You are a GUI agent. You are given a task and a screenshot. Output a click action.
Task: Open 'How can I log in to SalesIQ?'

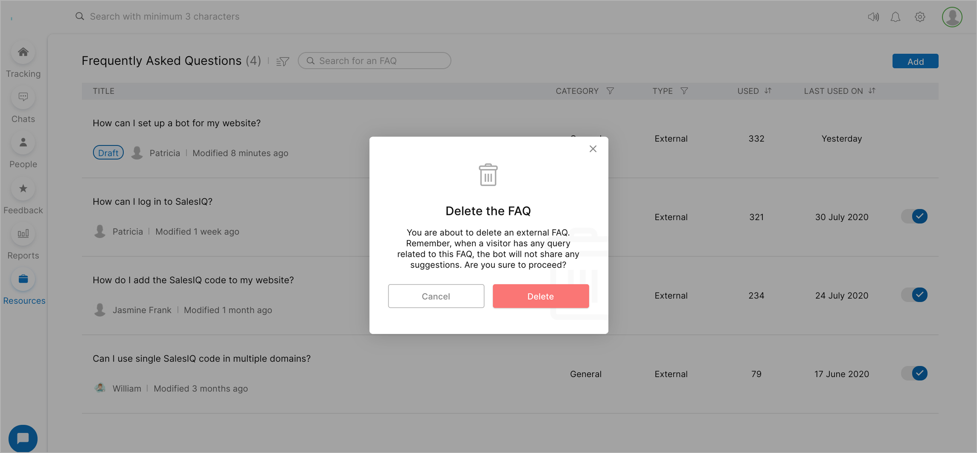(x=152, y=201)
